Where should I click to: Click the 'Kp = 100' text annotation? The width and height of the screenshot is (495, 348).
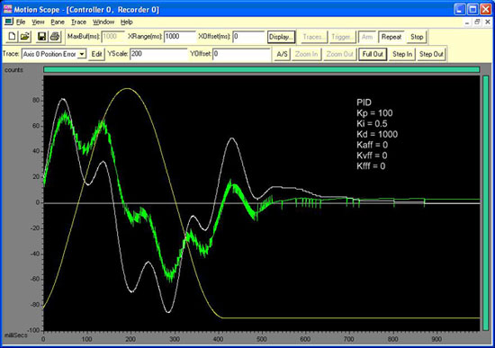coord(374,113)
